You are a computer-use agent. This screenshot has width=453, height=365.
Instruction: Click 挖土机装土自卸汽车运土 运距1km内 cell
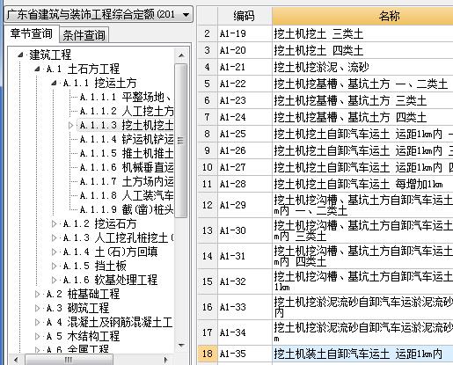(362, 354)
